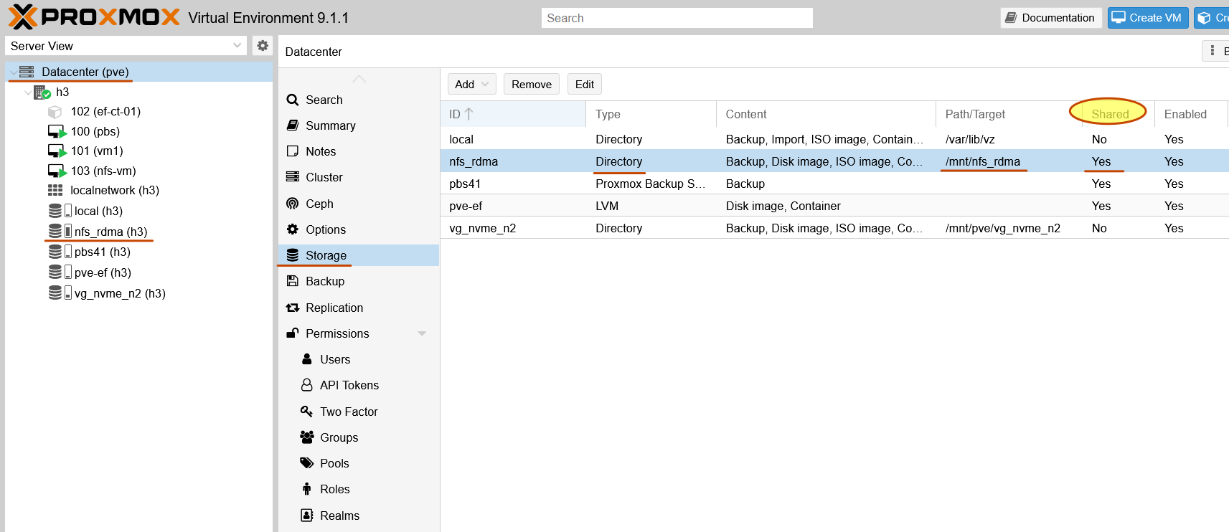Open Server View settings gear
Image resolution: width=1229 pixels, height=532 pixels.
(x=263, y=46)
